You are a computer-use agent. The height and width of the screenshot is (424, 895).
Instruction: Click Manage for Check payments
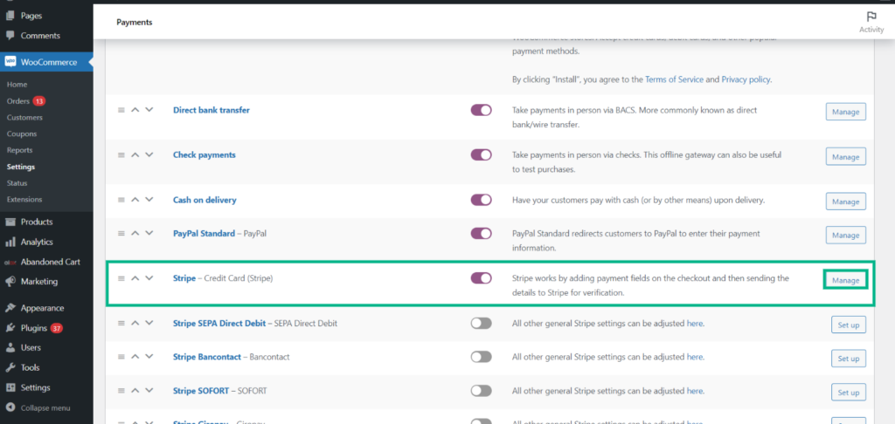click(845, 157)
